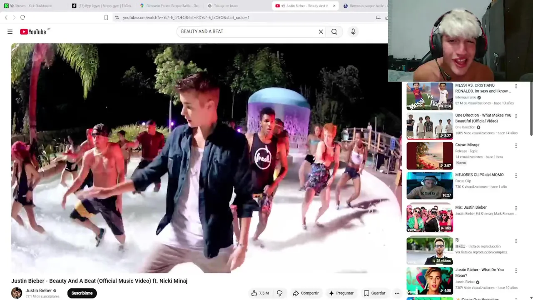Viewport: 533px width, 300px height.
Task: Open options for Crewn Mirage video
Action: point(516,146)
